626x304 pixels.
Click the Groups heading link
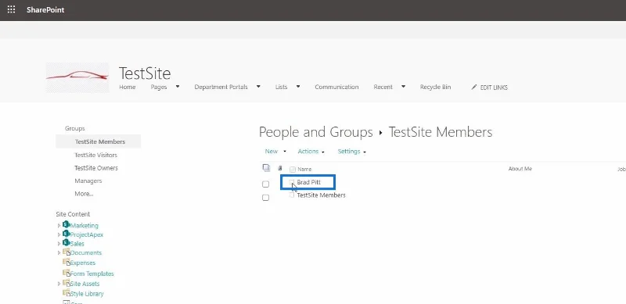click(74, 128)
